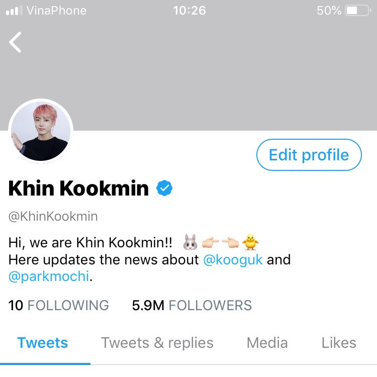Tap the right-pointing hand emoji

(211, 242)
